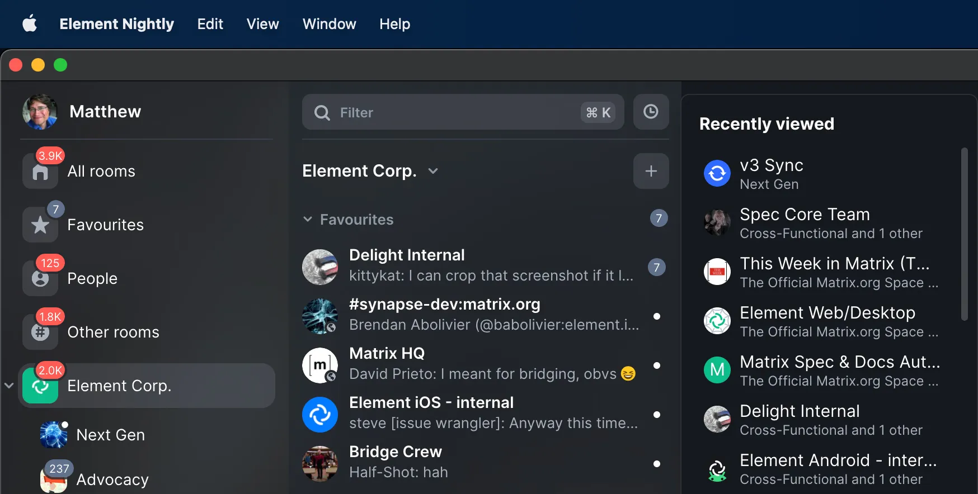Click the Recently viewed list scrollbar
Image resolution: width=978 pixels, height=494 pixels.
coord(964,234)
